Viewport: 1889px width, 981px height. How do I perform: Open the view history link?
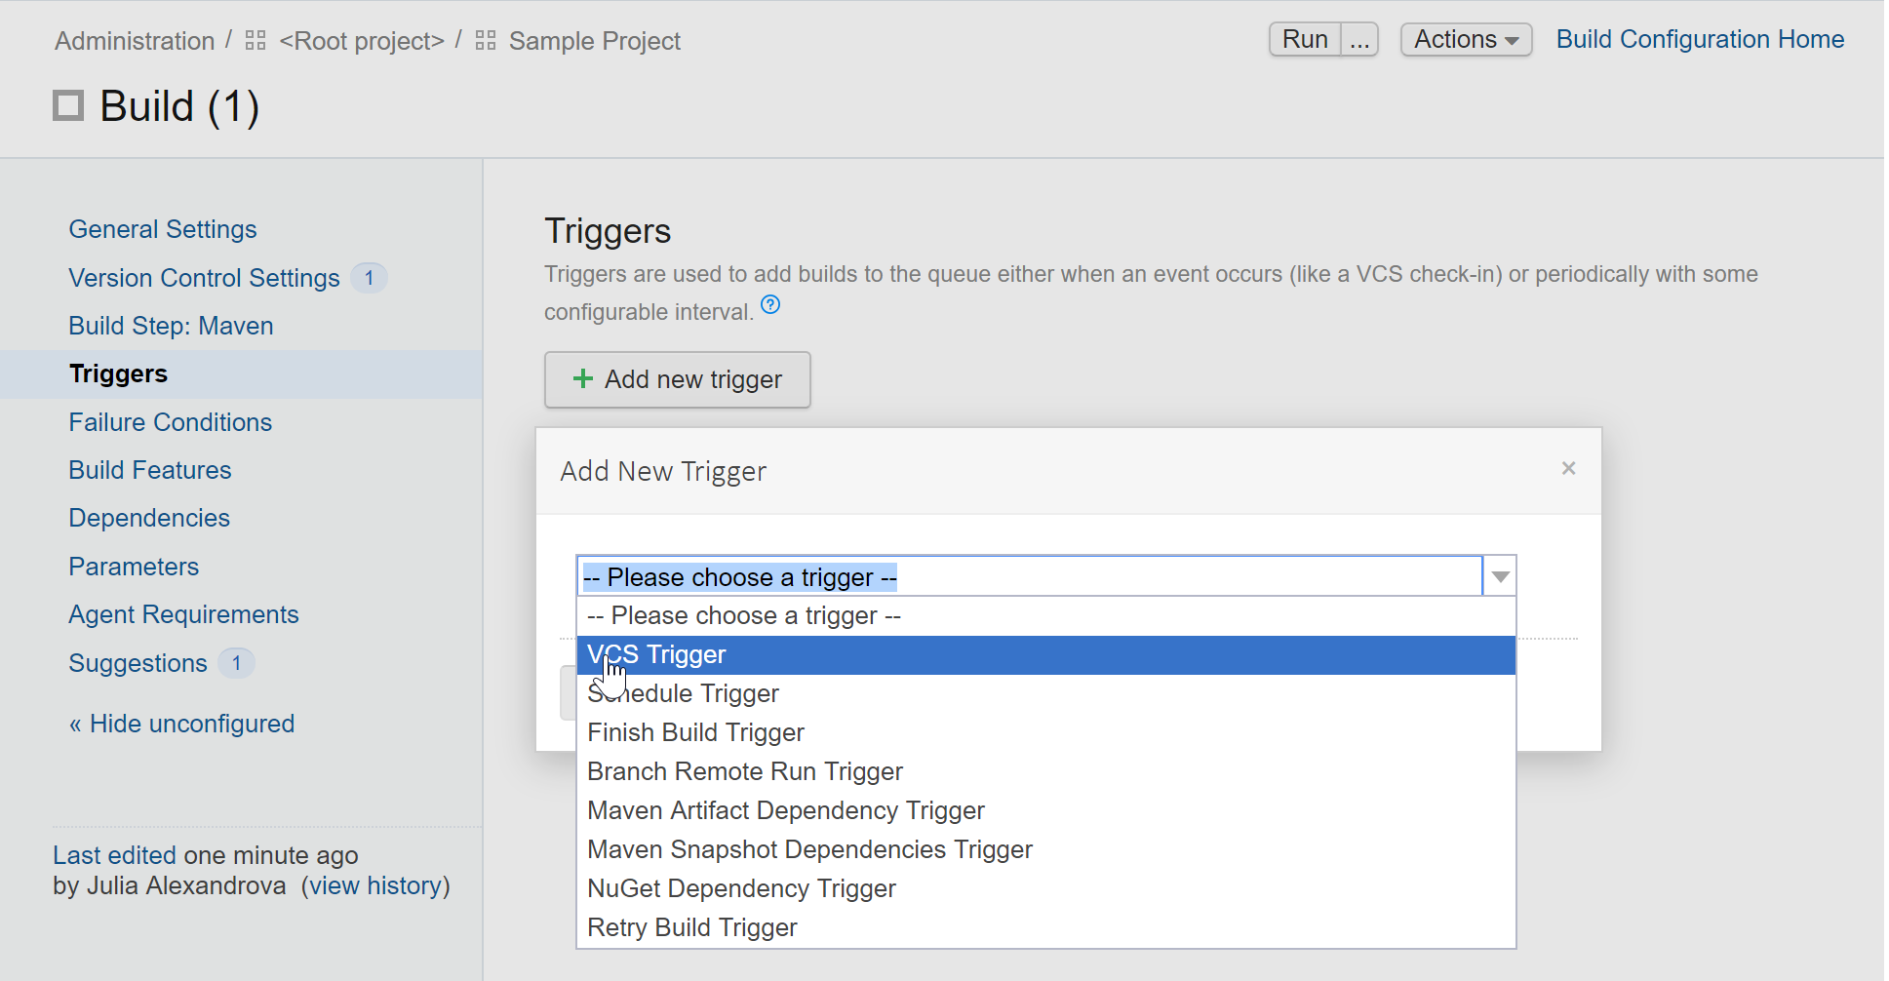click(375, 885)
